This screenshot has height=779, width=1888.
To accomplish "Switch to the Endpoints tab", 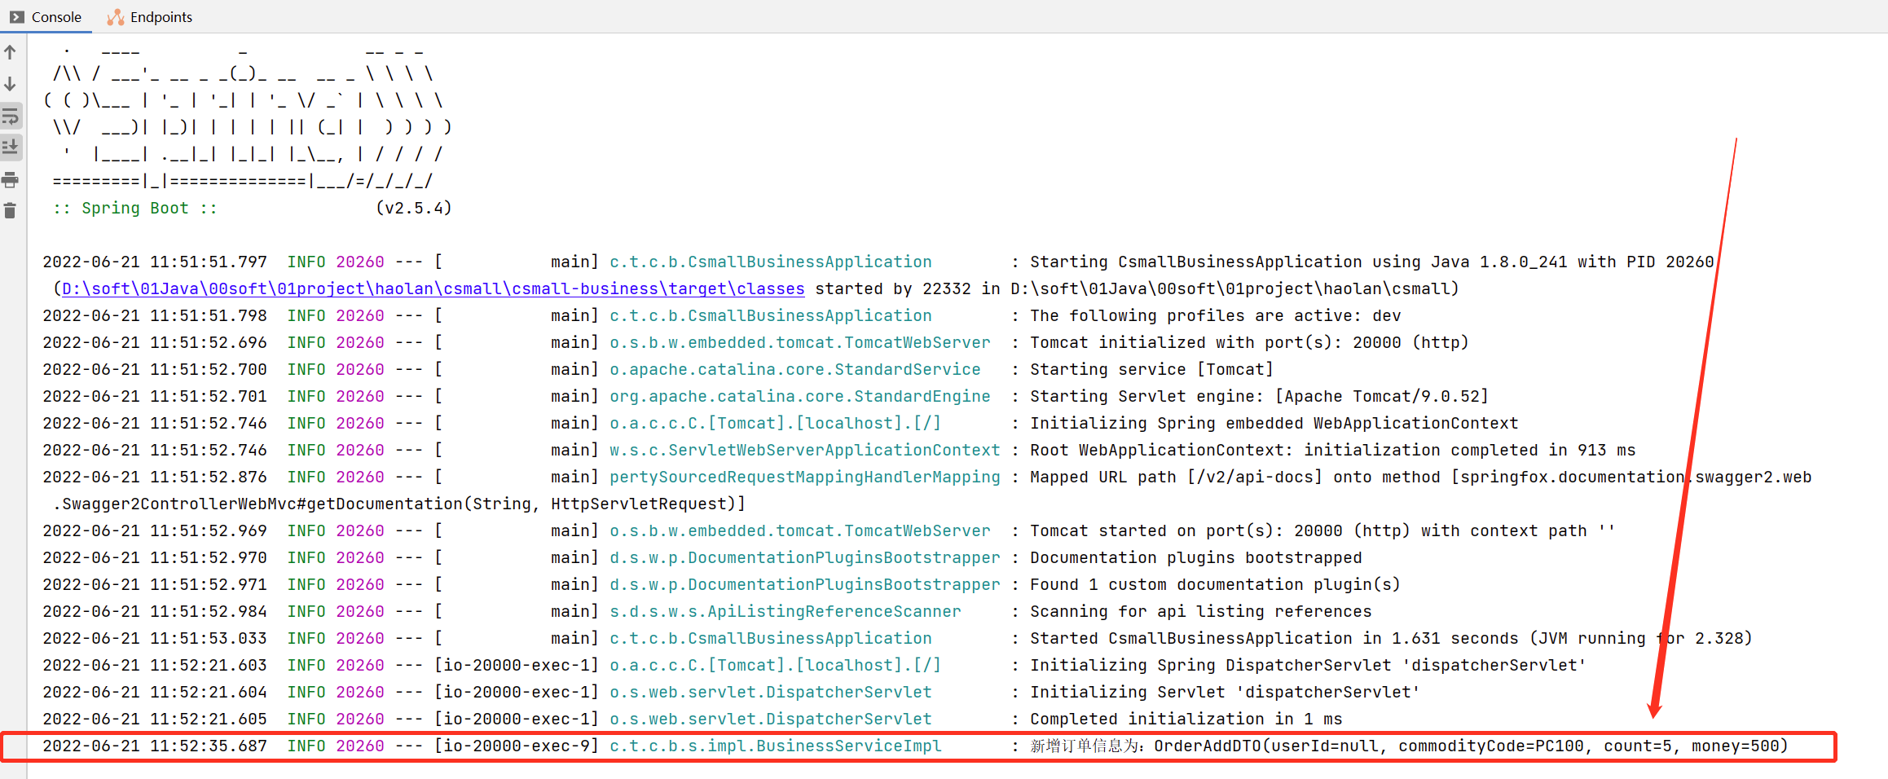I will [x=150, y=17].
